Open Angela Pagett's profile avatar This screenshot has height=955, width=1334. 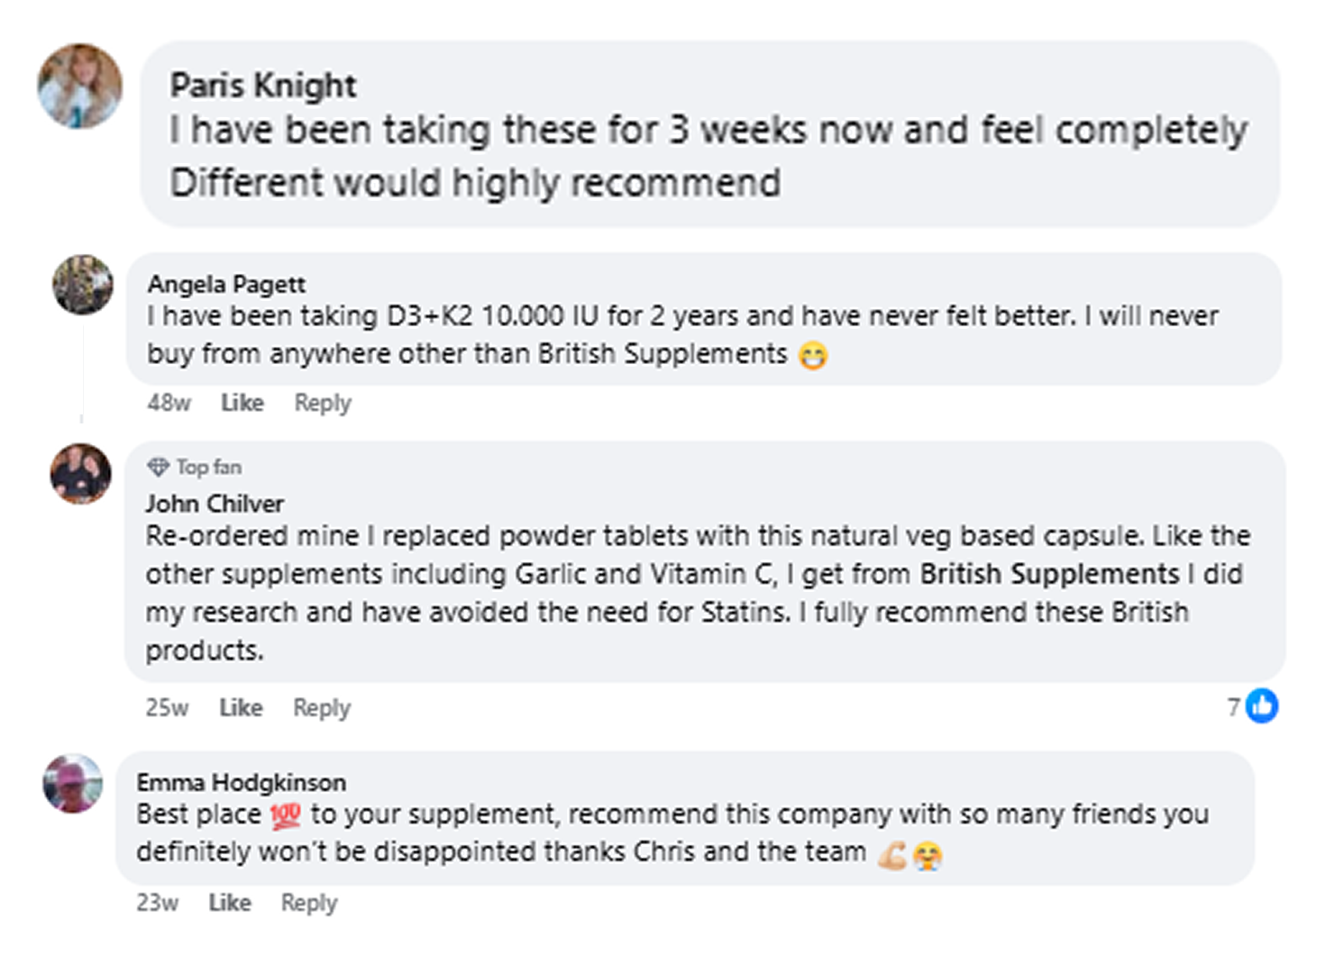pos(83,285)
